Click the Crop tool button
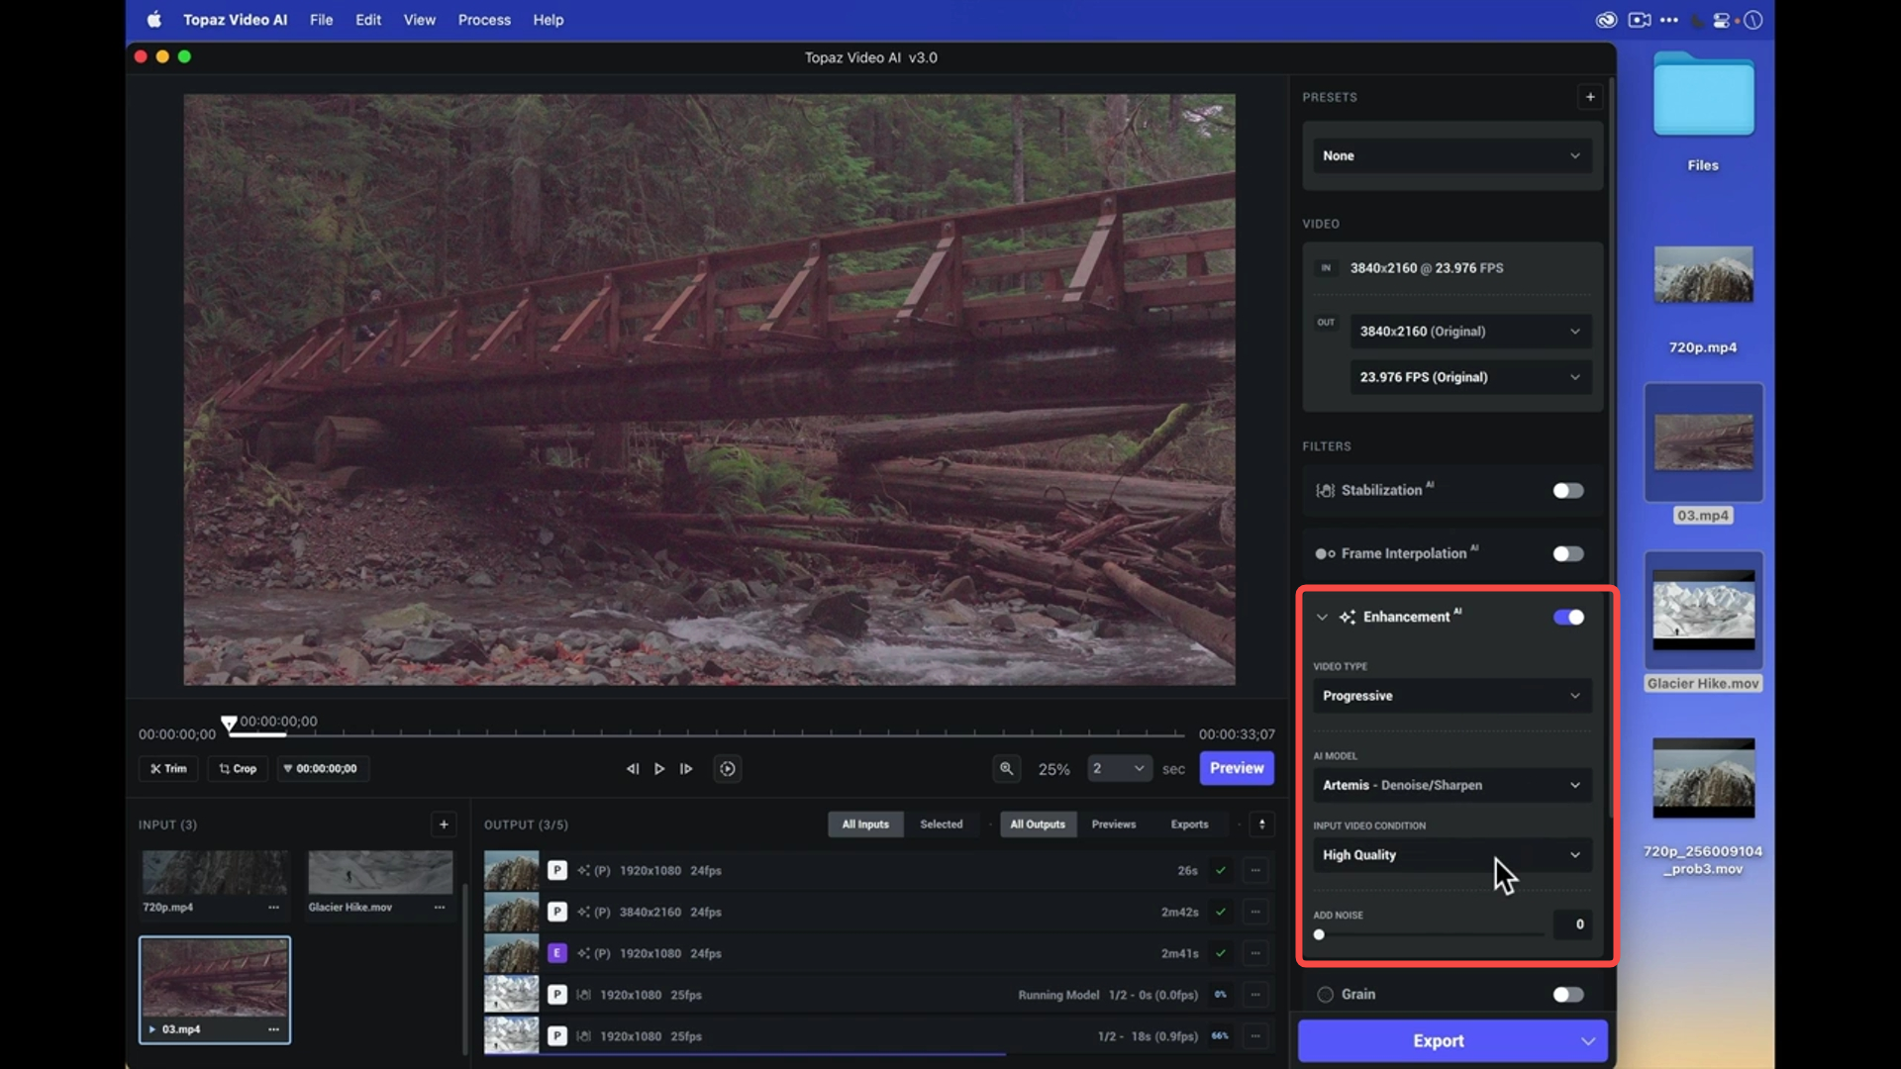The height and width of the screenshot is (1069, 1901). 238,768
